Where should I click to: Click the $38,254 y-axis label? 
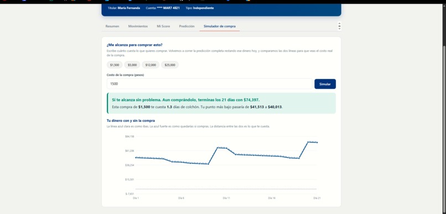coord(129,165)
